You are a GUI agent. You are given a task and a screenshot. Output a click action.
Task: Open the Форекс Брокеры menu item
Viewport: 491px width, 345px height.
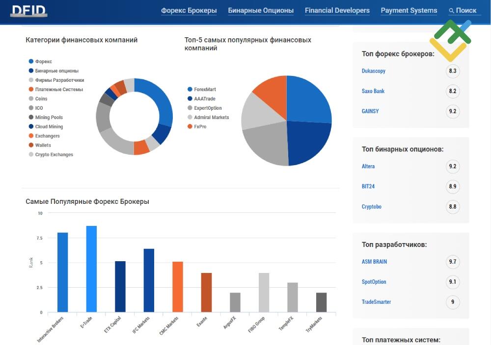click(x=189, y=10)
